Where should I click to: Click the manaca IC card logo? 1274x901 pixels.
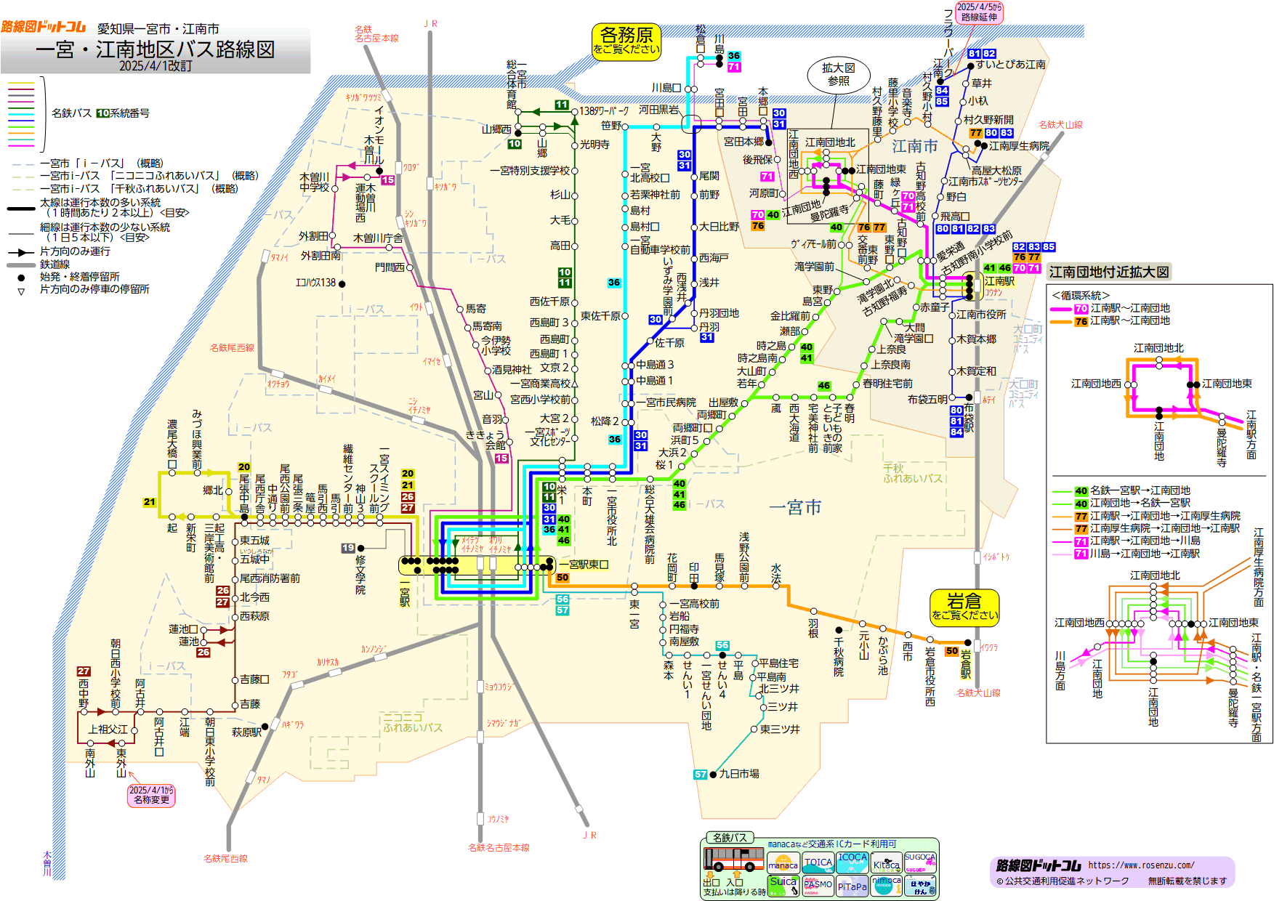tap(783, 863)
